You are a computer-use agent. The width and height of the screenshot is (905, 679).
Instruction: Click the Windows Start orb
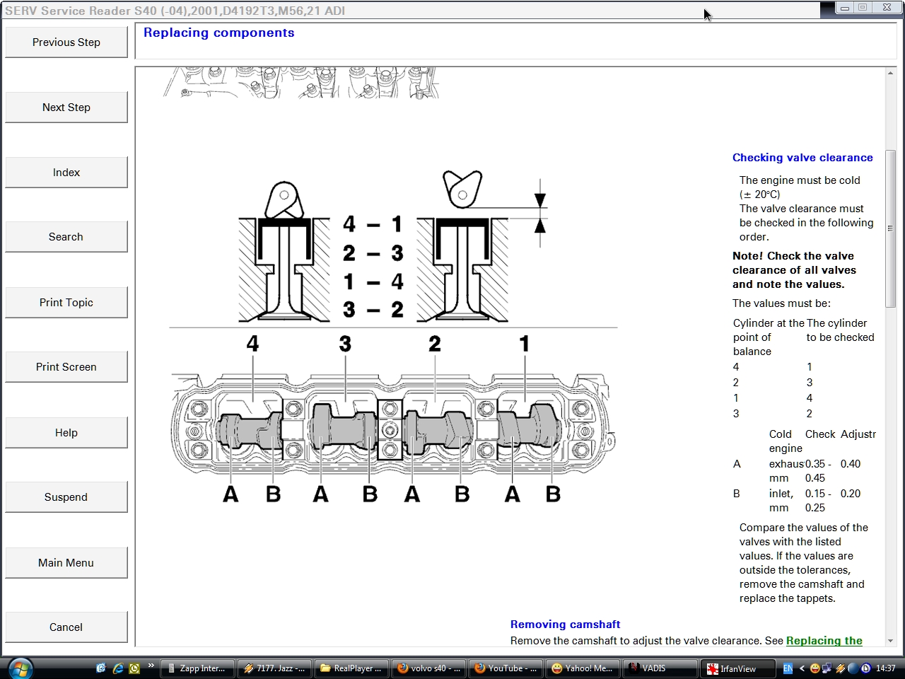[x=20, y=668]
